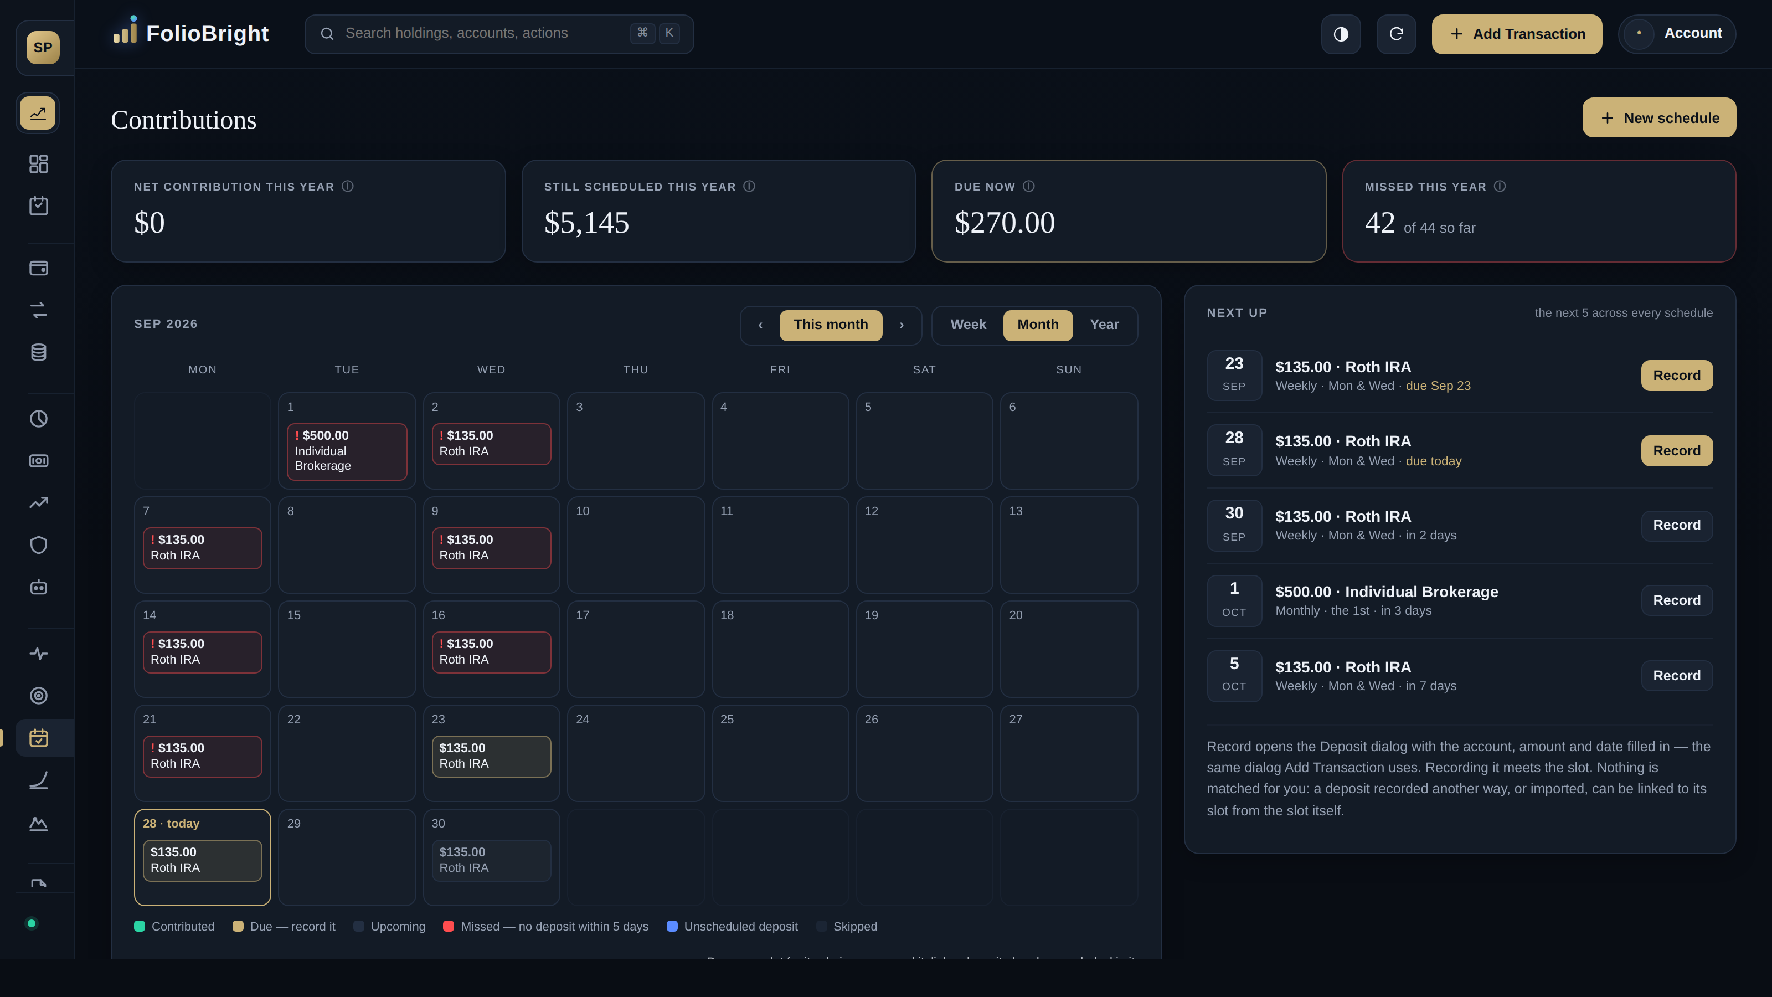The image size is (1772, 997).
Task: Click the New schedule button
Action: tap(1658, 117)
